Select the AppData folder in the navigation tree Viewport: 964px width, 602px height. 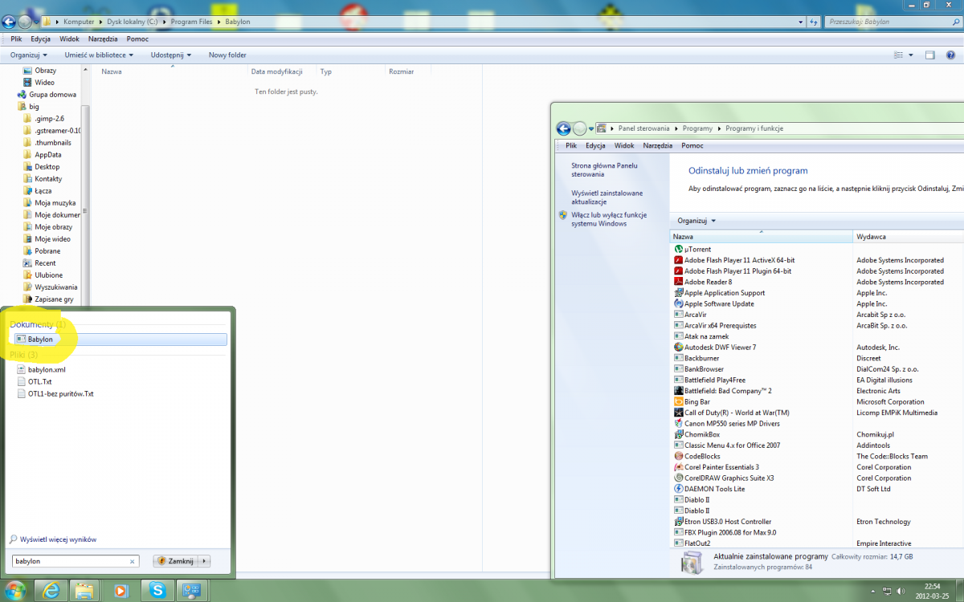coord(47,155)
